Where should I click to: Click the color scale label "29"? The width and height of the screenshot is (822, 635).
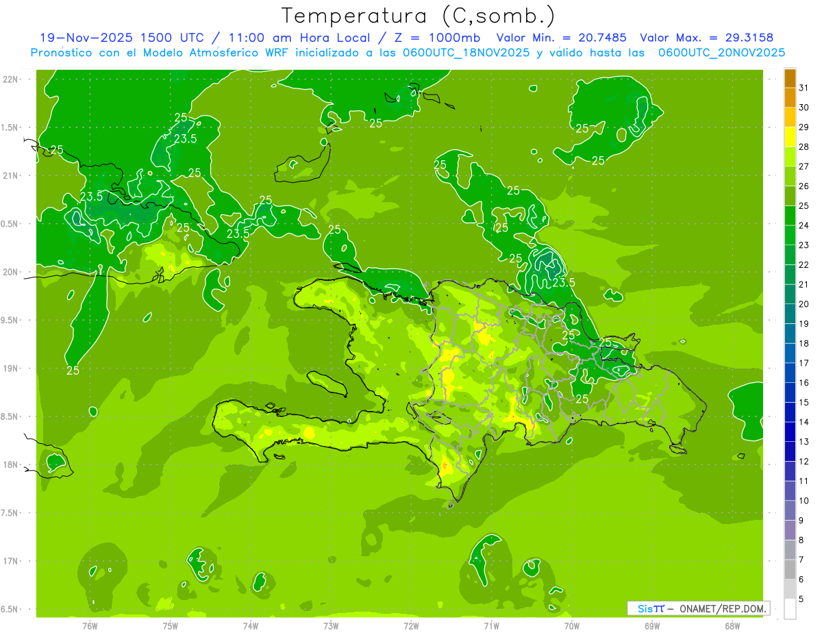click(x=804, y=127)
